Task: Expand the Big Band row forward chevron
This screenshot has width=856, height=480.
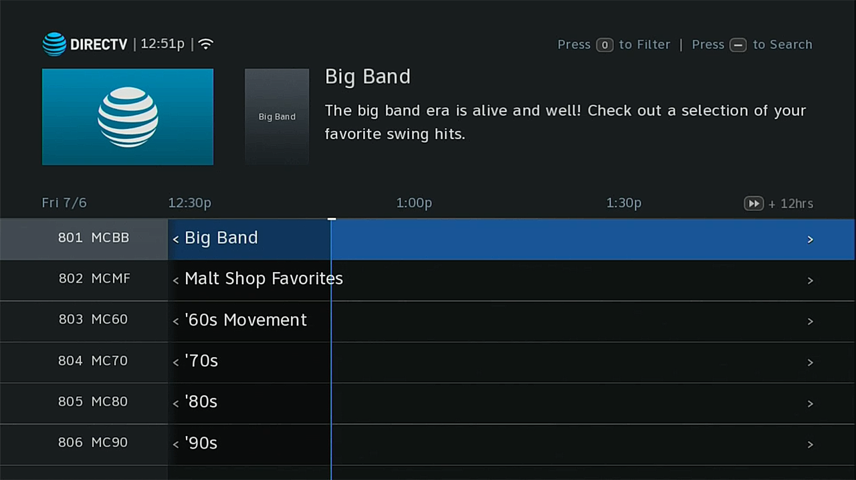Action: (810, 239)
